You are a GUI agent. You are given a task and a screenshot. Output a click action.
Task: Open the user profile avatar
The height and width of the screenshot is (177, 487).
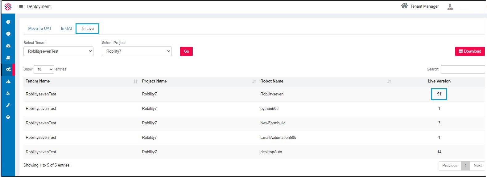coord(450,7)
